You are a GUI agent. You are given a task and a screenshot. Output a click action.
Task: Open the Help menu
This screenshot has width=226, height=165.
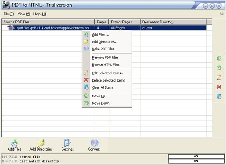click(40, 14)
